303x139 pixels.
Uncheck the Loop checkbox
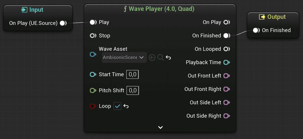coord(118,106)
